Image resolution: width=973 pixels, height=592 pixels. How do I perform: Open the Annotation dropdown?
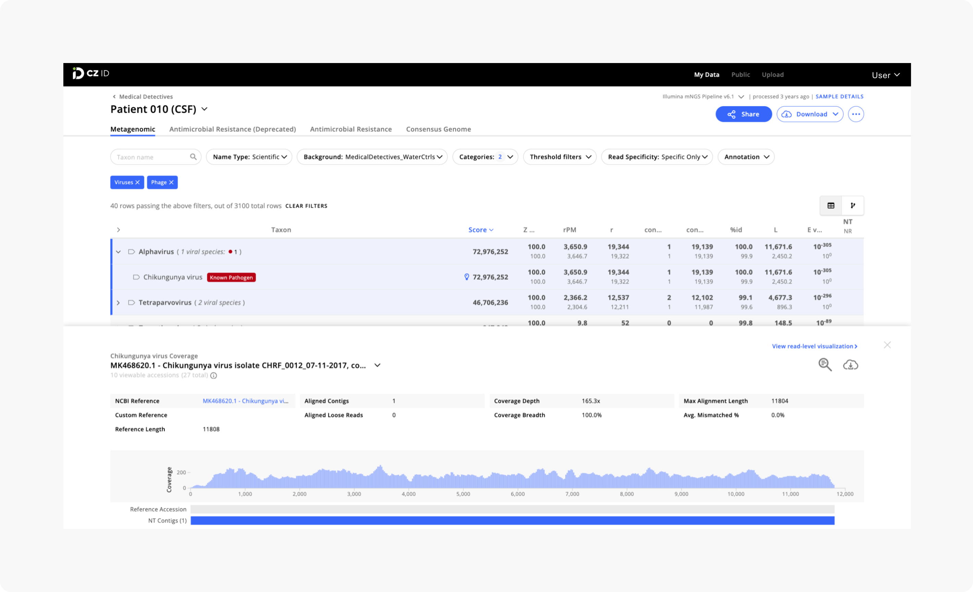[746, 157]
